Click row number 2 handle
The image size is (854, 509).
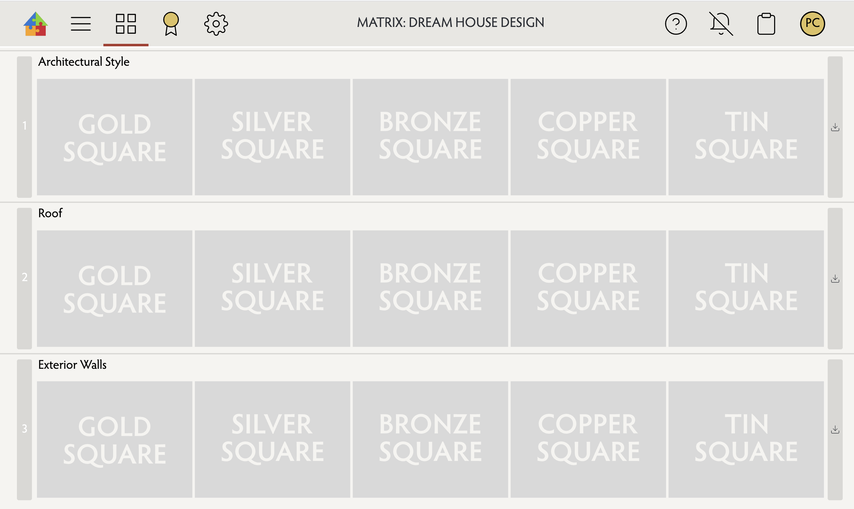coord(24,277)
